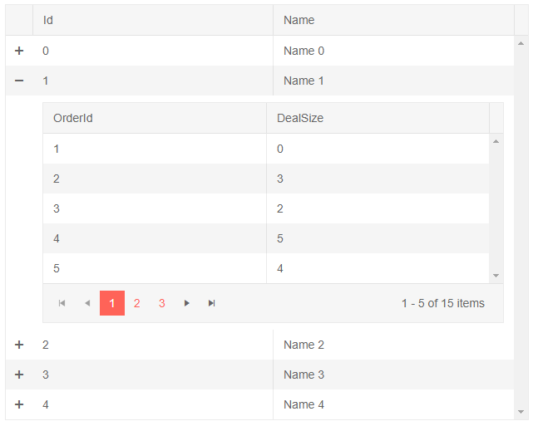Expand row with Name 4
This screenshot has width=533, height=426.
click(19, 404)
